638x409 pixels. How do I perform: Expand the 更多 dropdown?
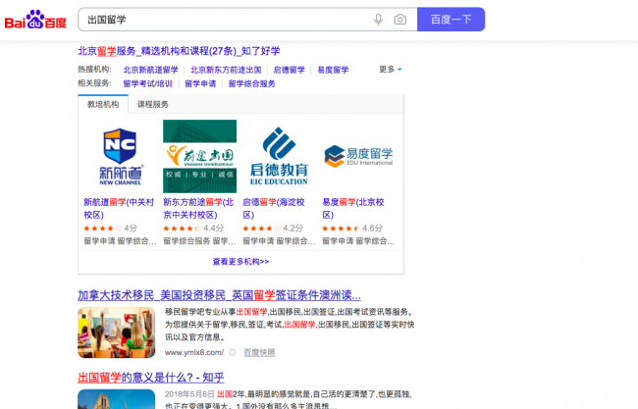click(391, 70)
